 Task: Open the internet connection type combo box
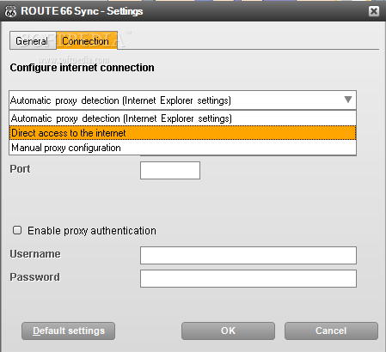[x=182, y=100]
